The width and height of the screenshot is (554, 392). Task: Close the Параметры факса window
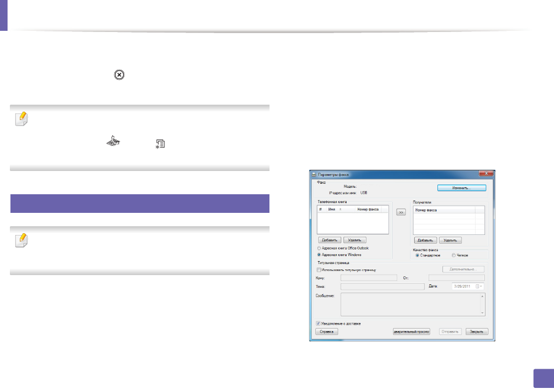pyautogui.click(x=486, y=173)
